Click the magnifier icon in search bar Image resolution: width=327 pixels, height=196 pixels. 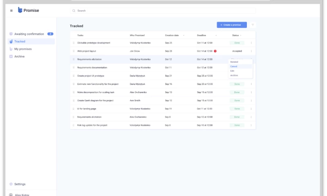[74, 11]
